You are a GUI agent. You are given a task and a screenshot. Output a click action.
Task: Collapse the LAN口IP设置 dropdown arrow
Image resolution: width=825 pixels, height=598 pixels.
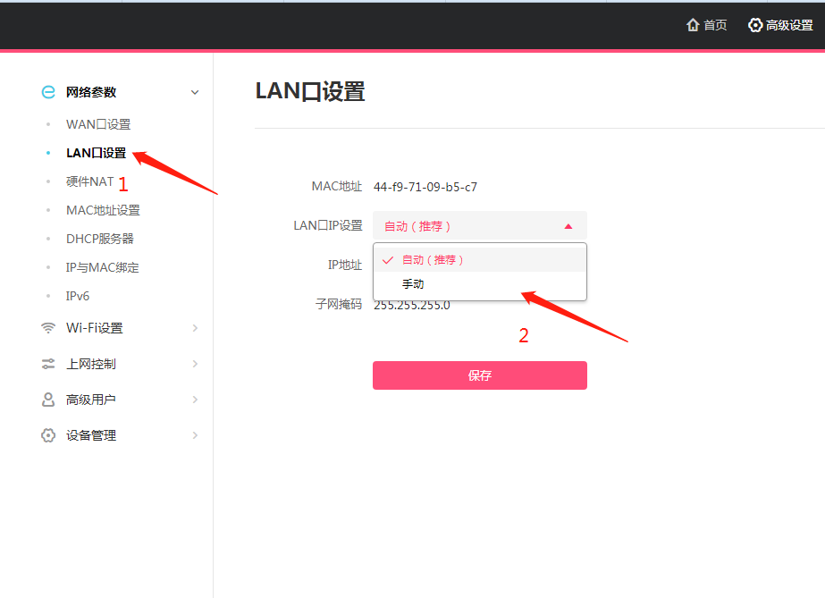[x=568, y=226]
